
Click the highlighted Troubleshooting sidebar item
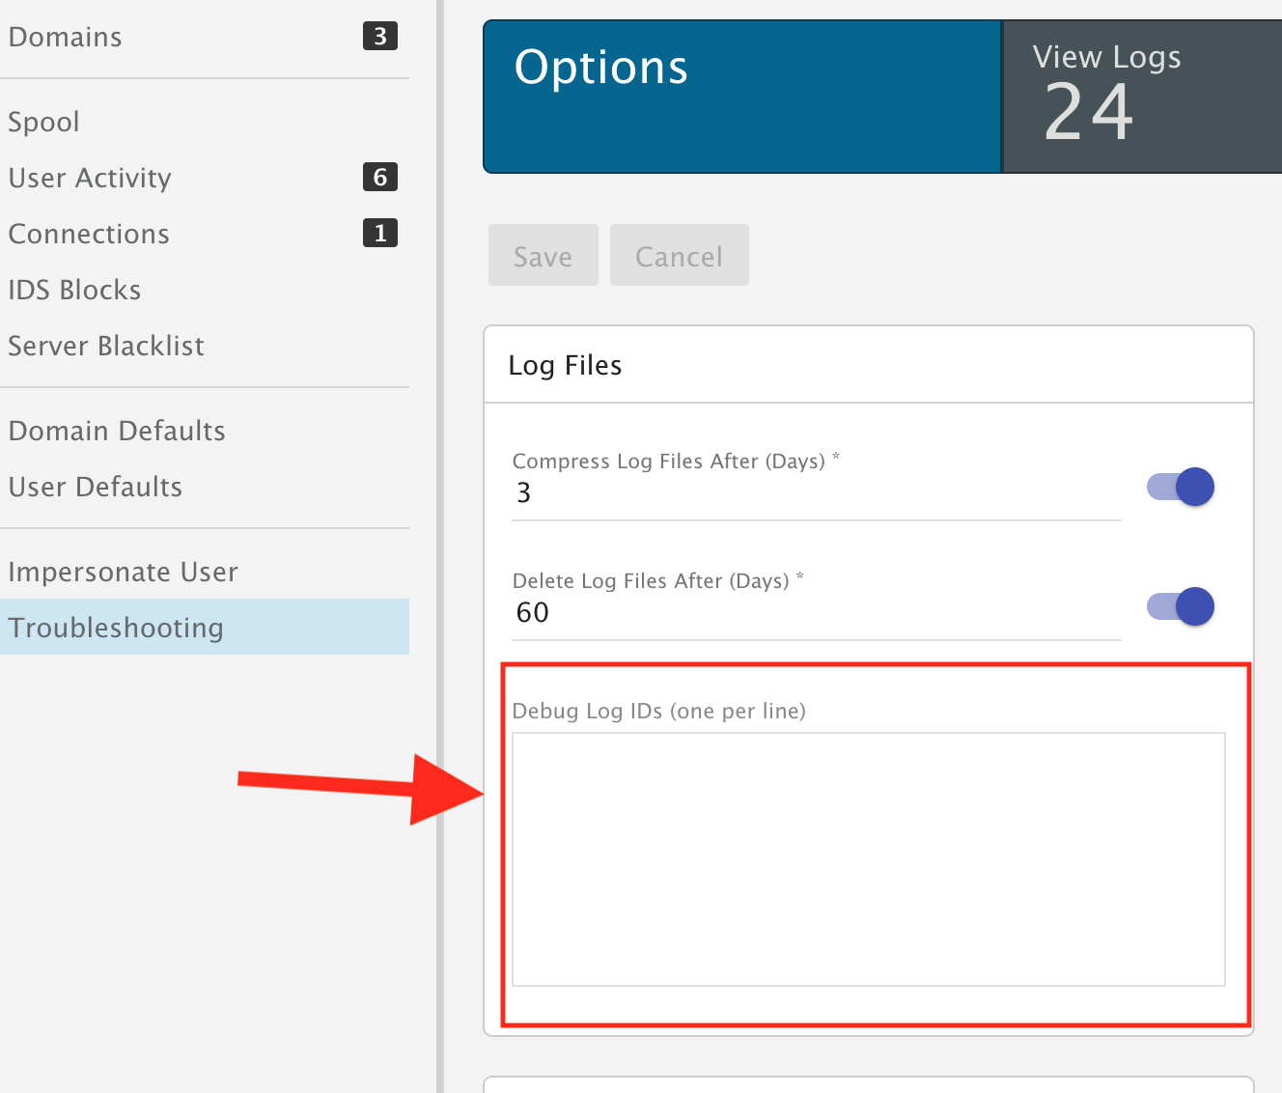[x=116, y=628]
